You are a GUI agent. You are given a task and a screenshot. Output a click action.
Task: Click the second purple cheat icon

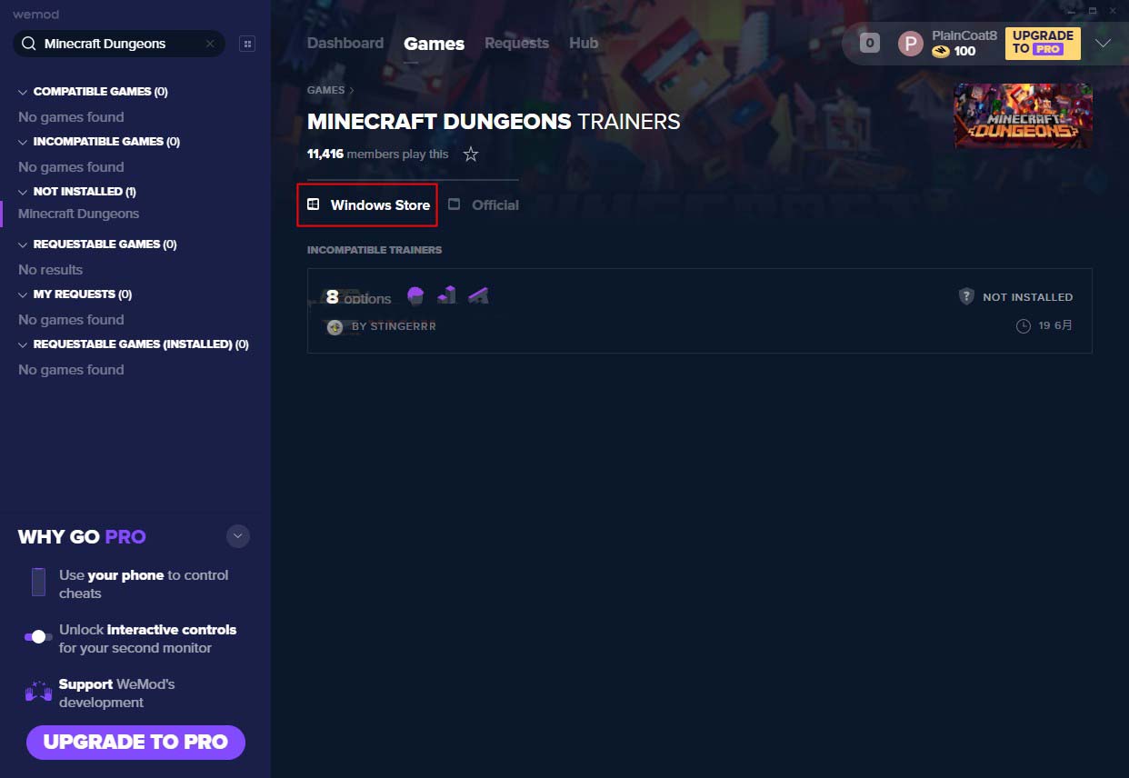point(446,295)
